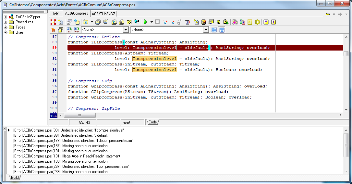Click the red full-screen expand icon
The image size is (352, 184).
53,22
